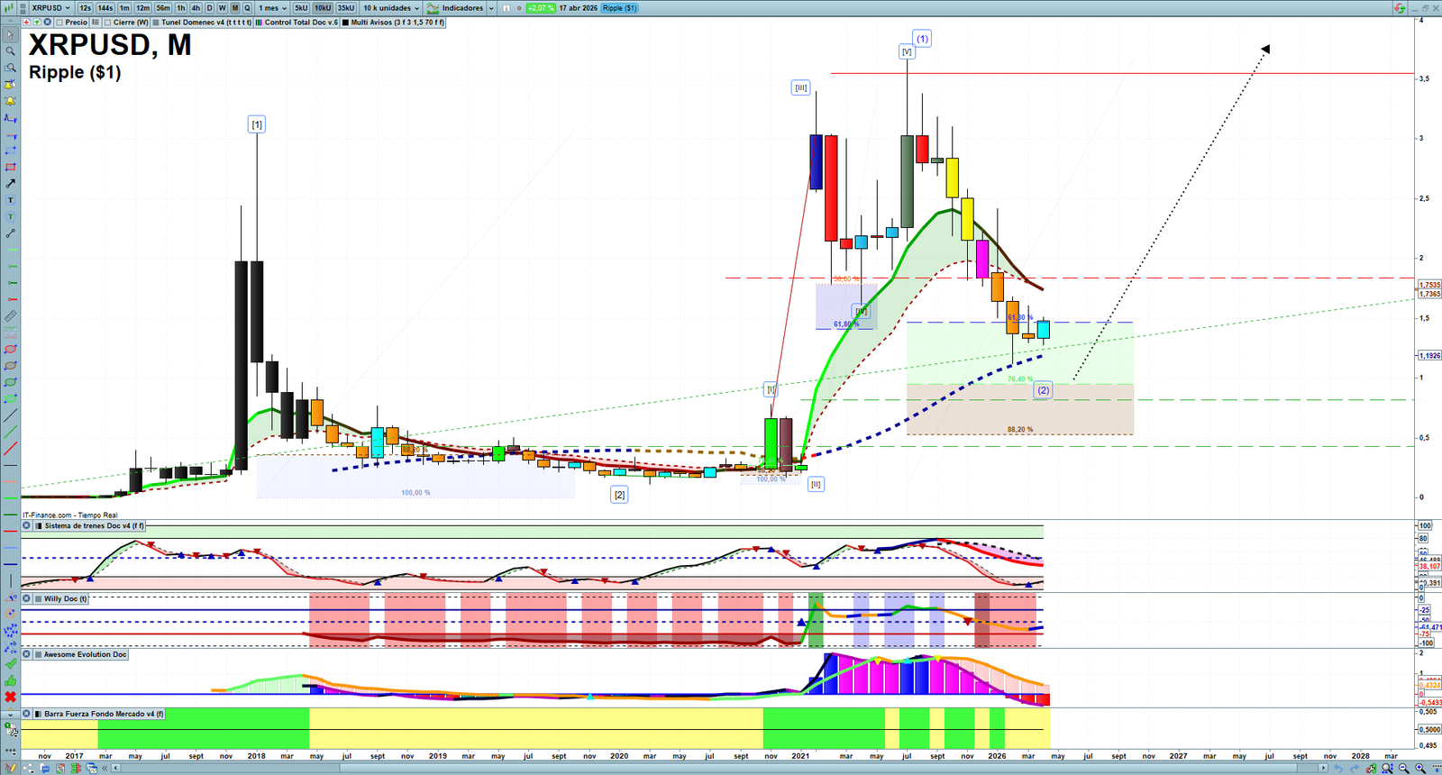Viewport: 1442px width, 775px height.
Task: Switch to the 144s timeframe
Action: point(105,8)
